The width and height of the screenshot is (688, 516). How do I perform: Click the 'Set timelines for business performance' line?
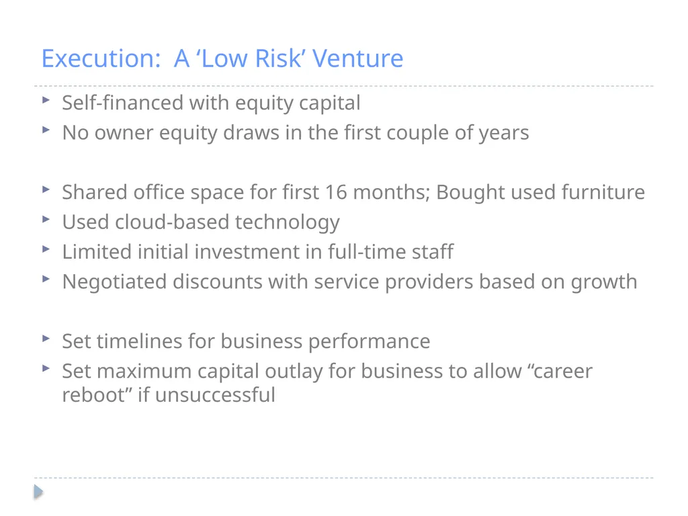[246, 342]
